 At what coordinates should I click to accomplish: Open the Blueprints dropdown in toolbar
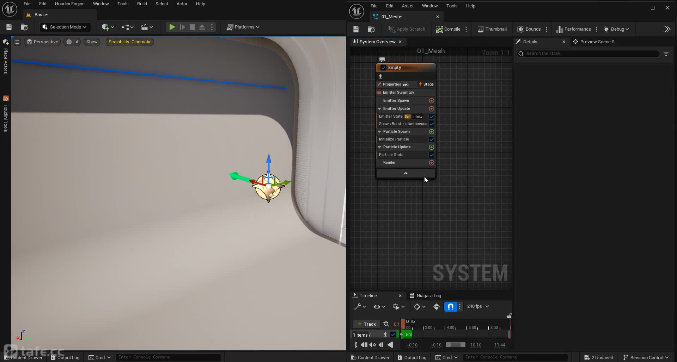click(127, 27)
